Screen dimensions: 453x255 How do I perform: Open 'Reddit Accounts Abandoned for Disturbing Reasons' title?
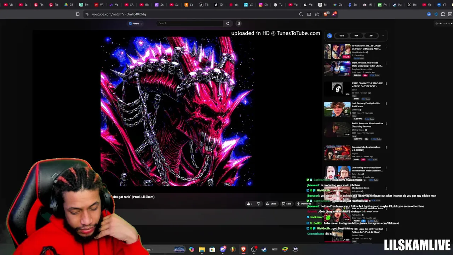(367, 125)
